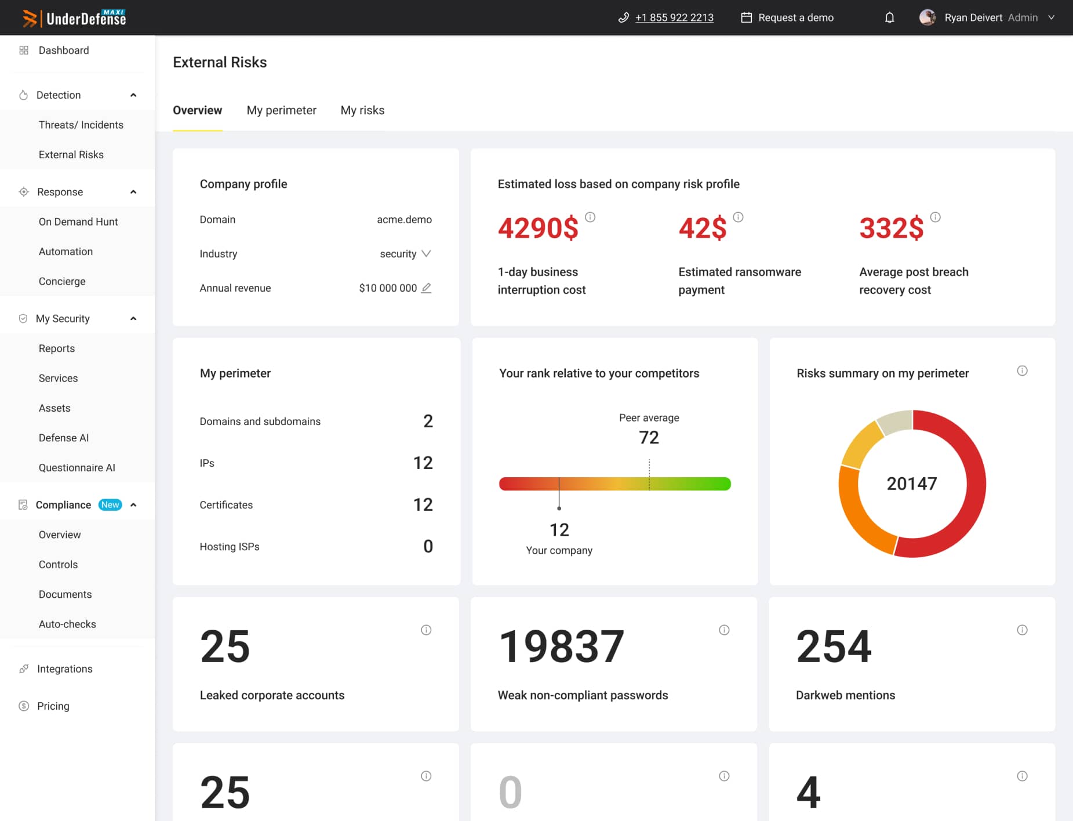This screenshot has width=1073, height=821.
Task: Open info icon on bottom card showing 4
Action: 1022,776
